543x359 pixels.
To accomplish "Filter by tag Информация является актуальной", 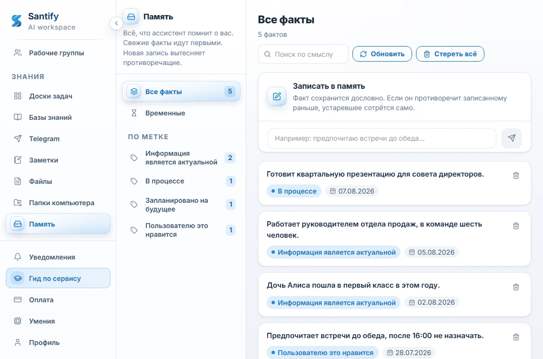I will coord(181,158).
